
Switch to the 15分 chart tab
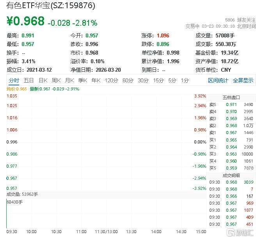tap(158, 80)
